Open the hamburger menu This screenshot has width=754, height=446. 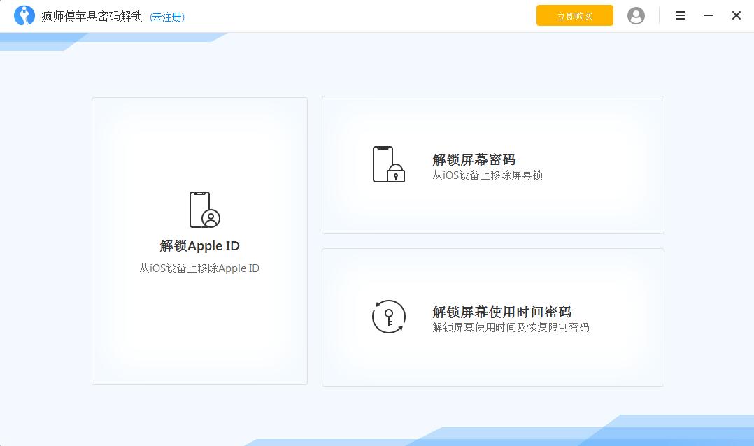pos(680,15)
